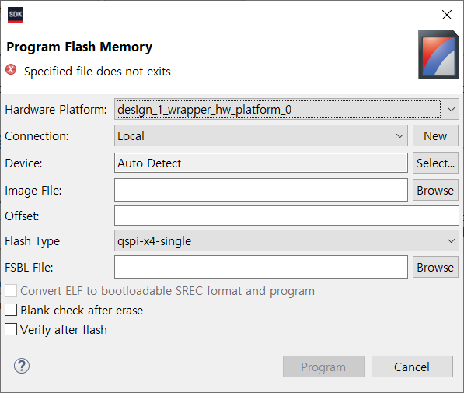Browse for the FSBL File
The height and width of the screenshot is (393, 464).
coord(435,267)
